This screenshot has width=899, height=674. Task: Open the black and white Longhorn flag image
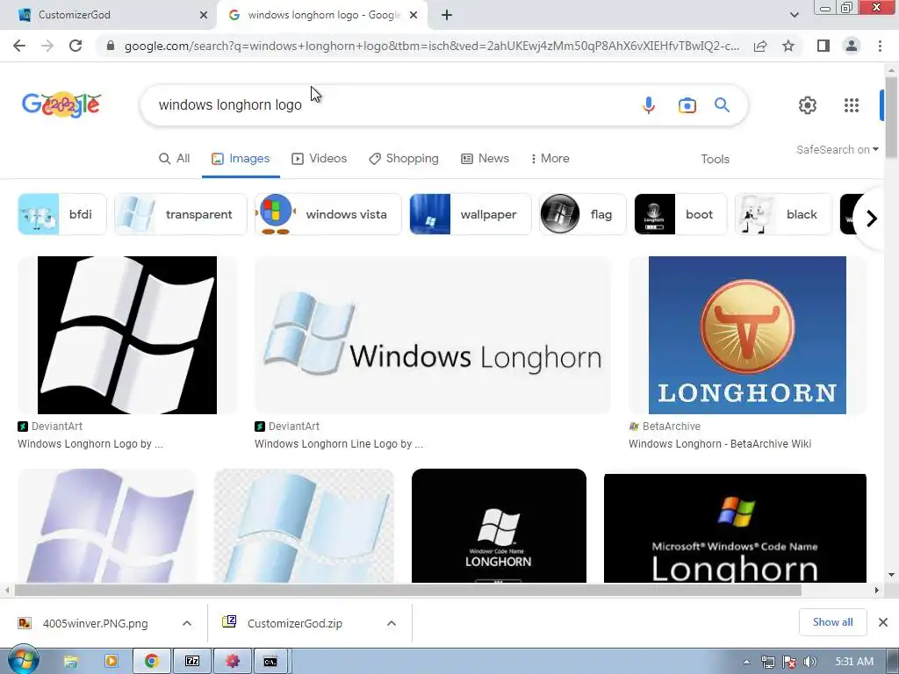(x=127, y=334)
